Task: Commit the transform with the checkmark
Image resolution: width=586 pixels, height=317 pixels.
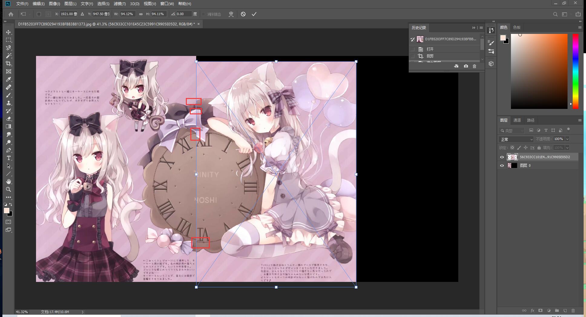Action: coord(254,14)
